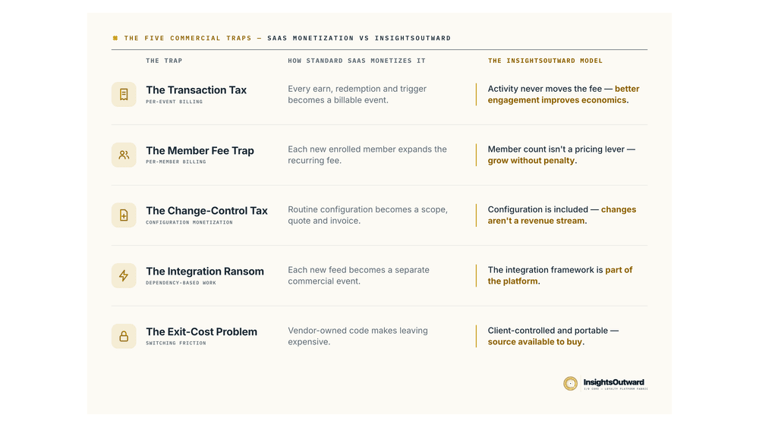Click the people icon beside The Member Fee Trap

124,155
